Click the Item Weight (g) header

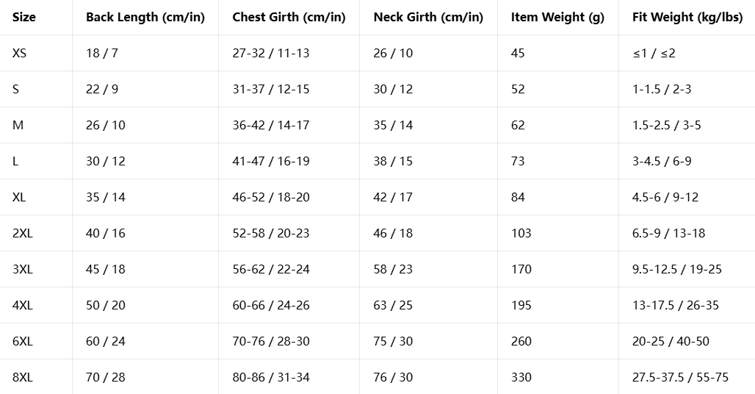coord(557,18)
